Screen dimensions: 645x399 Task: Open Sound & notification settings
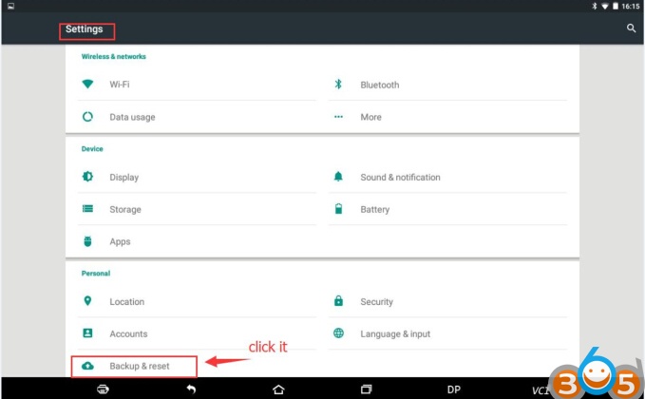pyautogui.click(x=447, y=177)
